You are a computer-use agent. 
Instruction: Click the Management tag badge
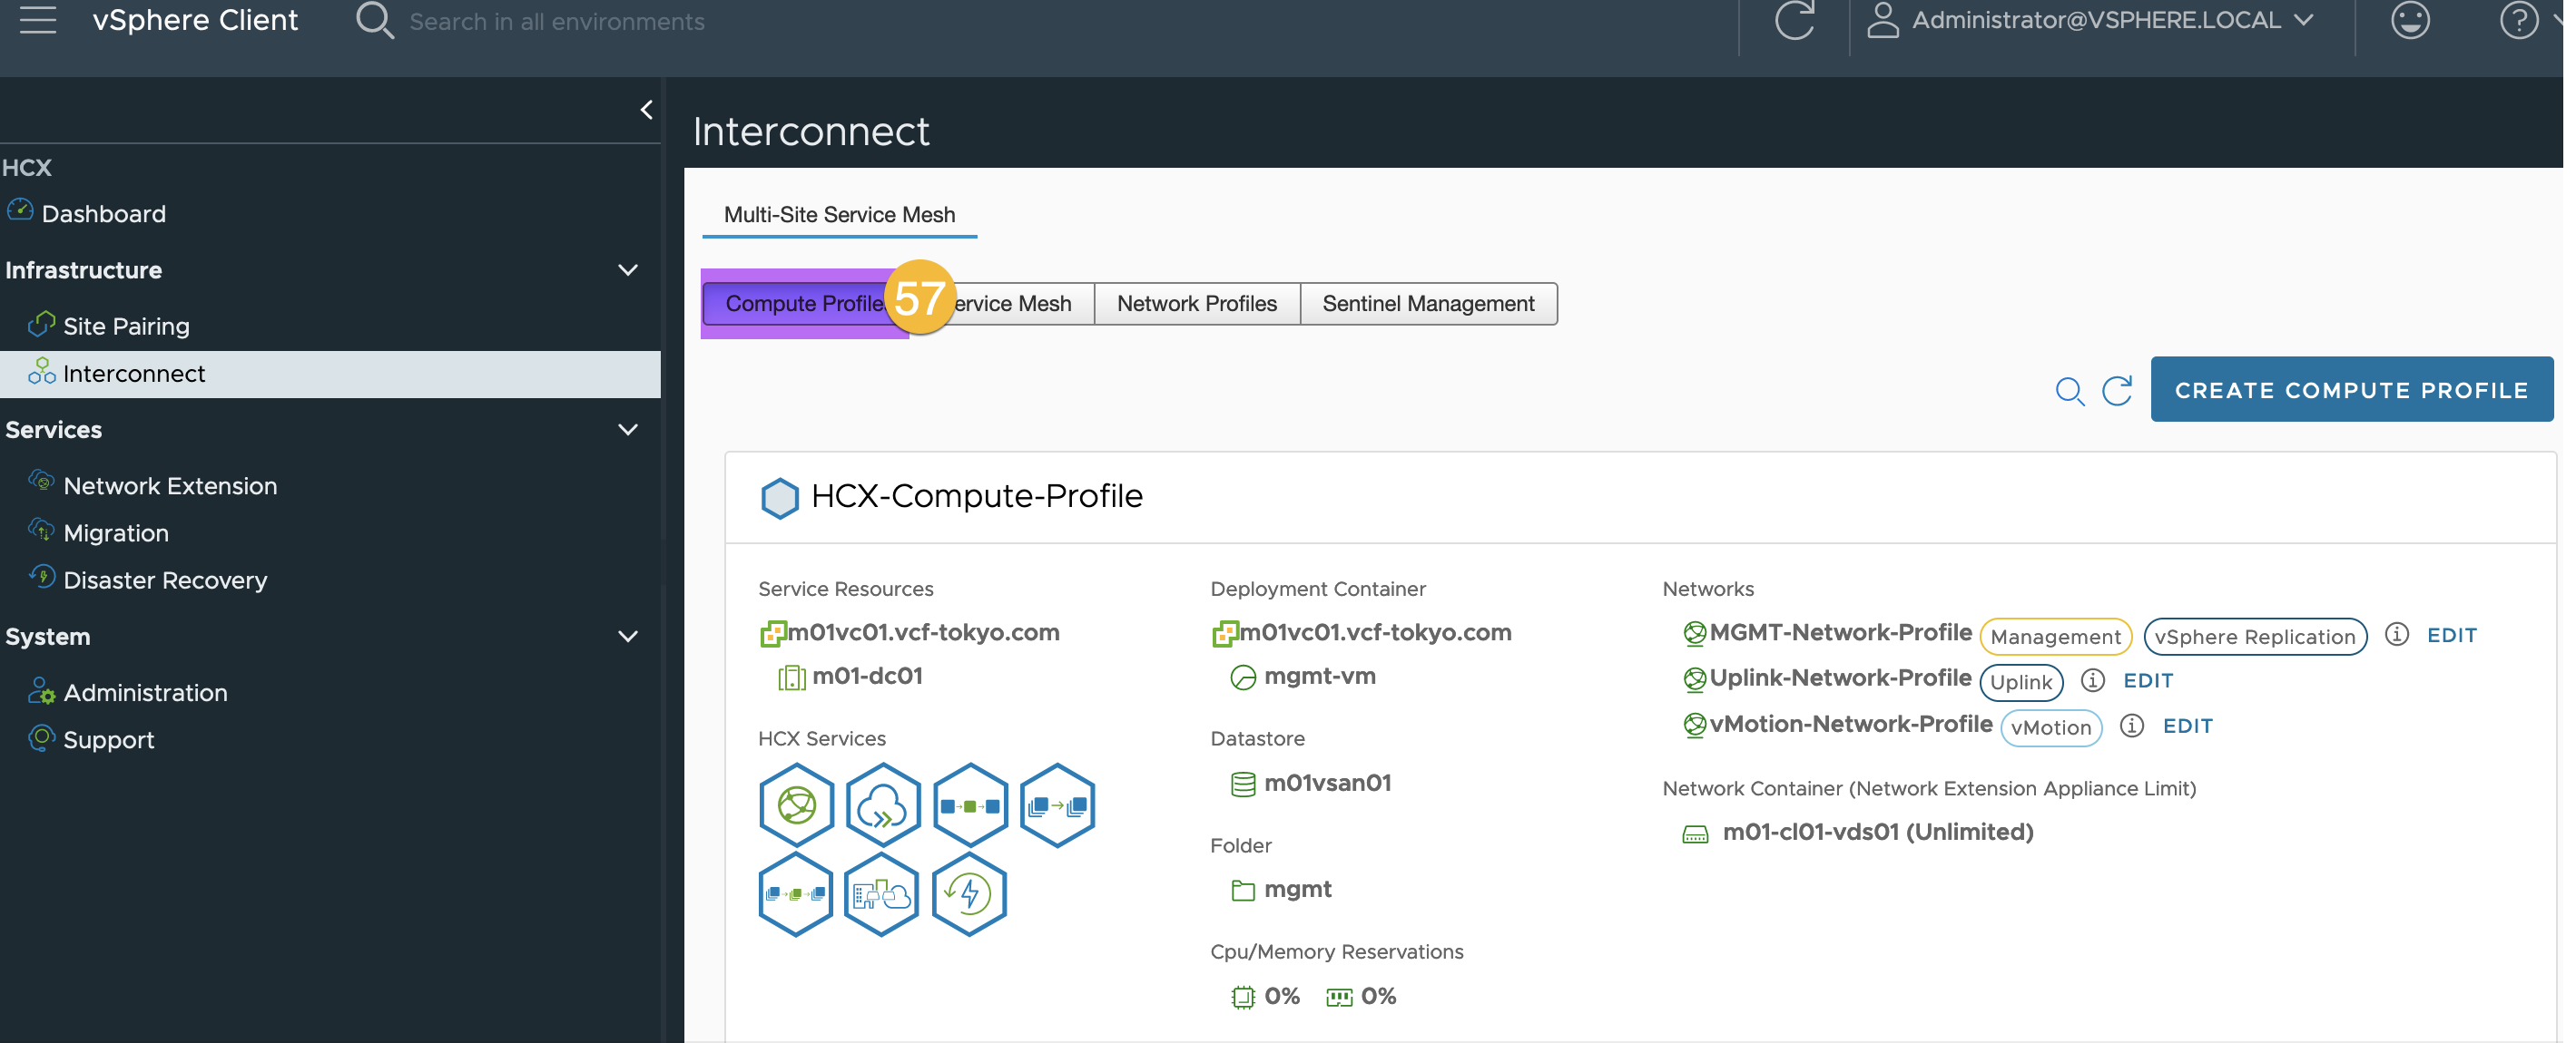[x=2055, y=637]
